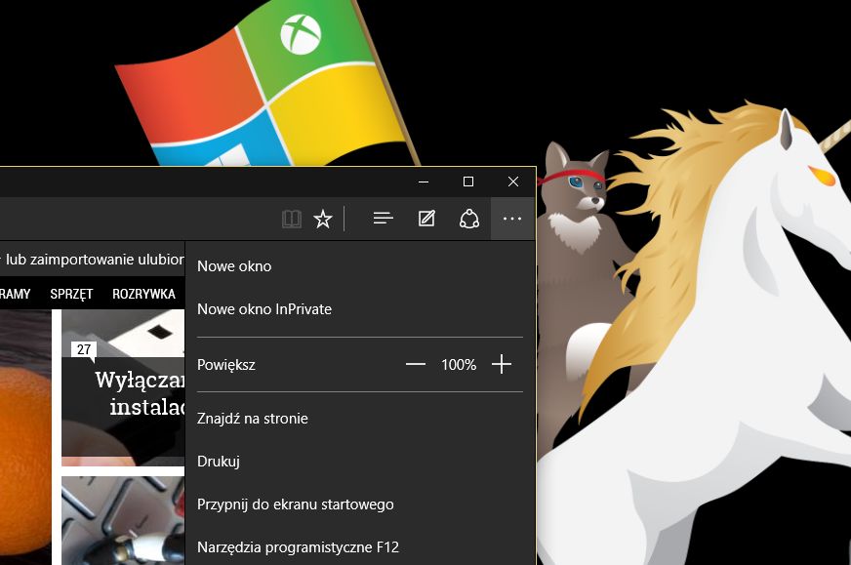Toggle the More actions ellipsis button
Screen dimensions: 851x565
[512, 219]
